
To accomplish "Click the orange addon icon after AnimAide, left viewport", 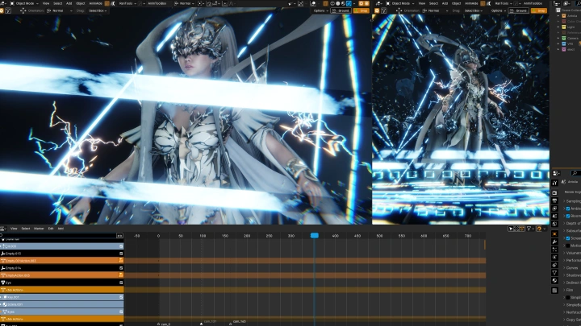I will pyautogui.click(x=107, y=3).
